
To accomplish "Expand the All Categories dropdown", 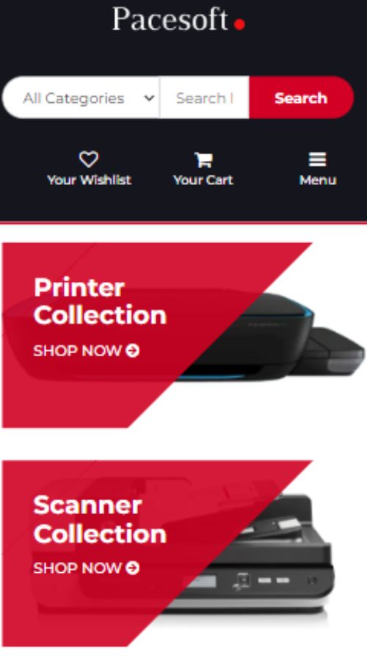I will tap(81, 98).
